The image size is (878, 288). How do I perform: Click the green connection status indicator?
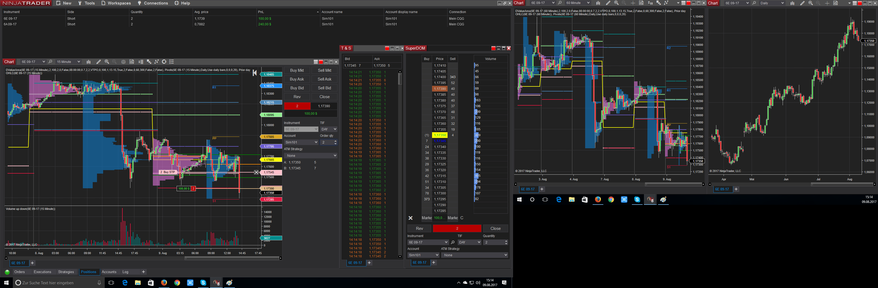(7, 272)
